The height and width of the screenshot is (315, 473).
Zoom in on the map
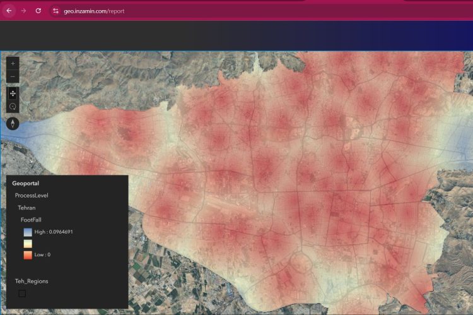pyautogui.click(x=13, y=64)
